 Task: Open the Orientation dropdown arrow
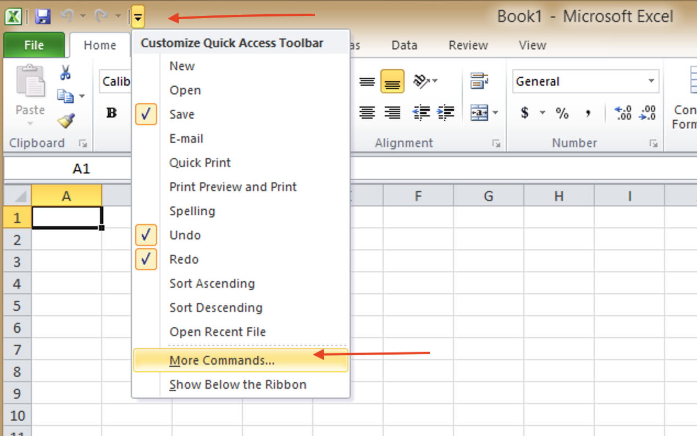click(x=435, y=81)
